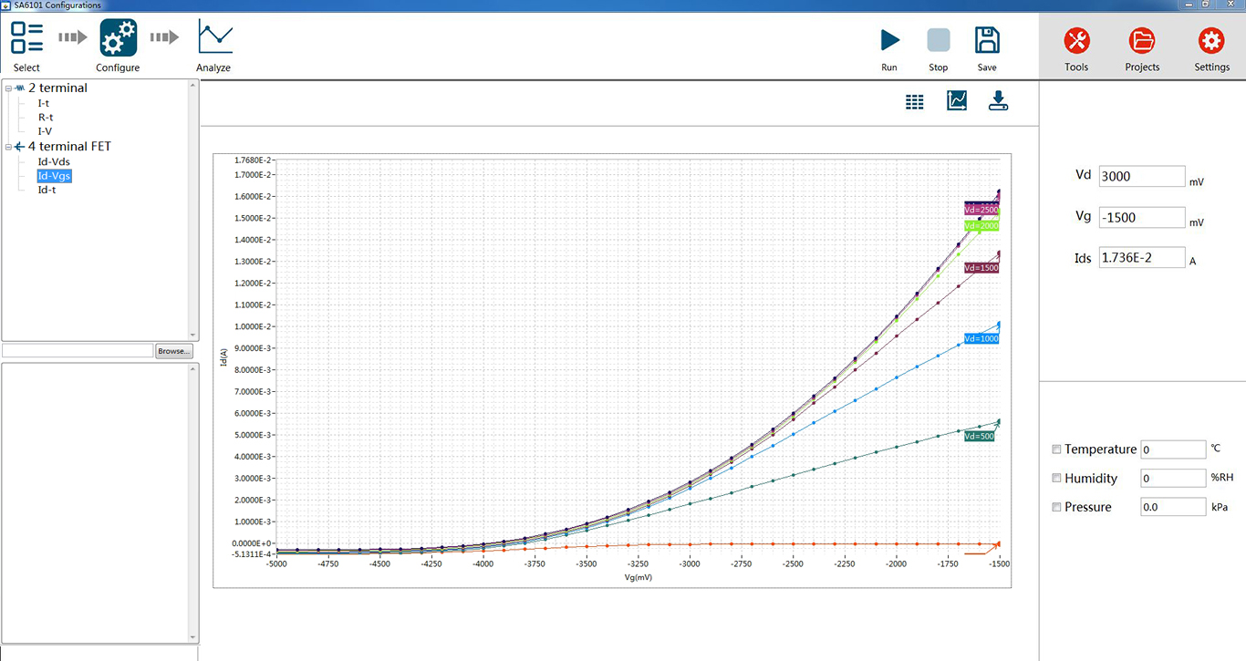Edit the Temperature value field
The width and height of the screenshot is (1246, 661).
(1173, 449)
